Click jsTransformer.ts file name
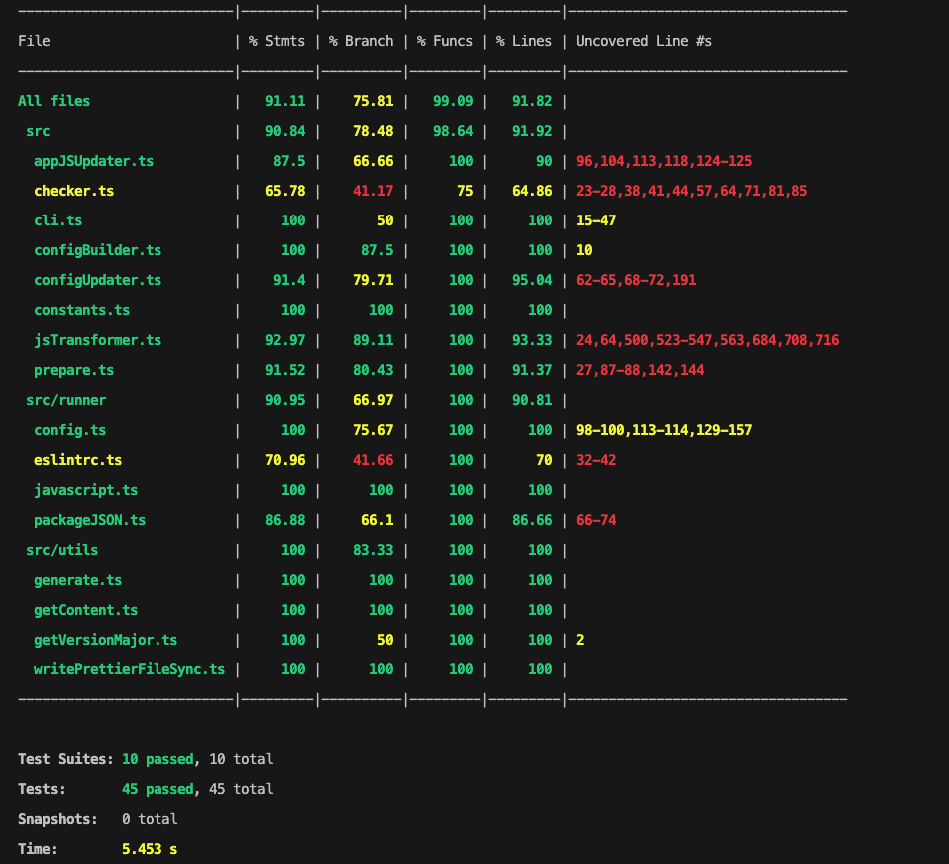The width and height of the screenshot is (949, 864). [x=98, y=340]
